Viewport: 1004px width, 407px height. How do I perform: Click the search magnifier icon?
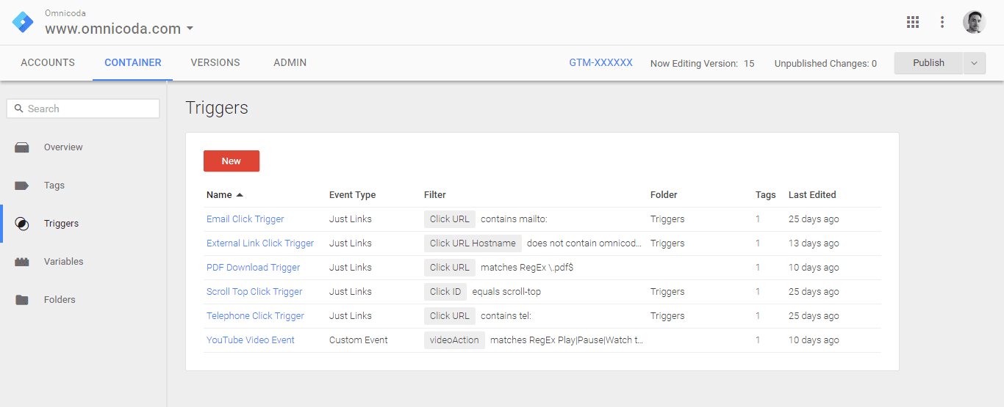pyautogui.click(x=19, y=109)
